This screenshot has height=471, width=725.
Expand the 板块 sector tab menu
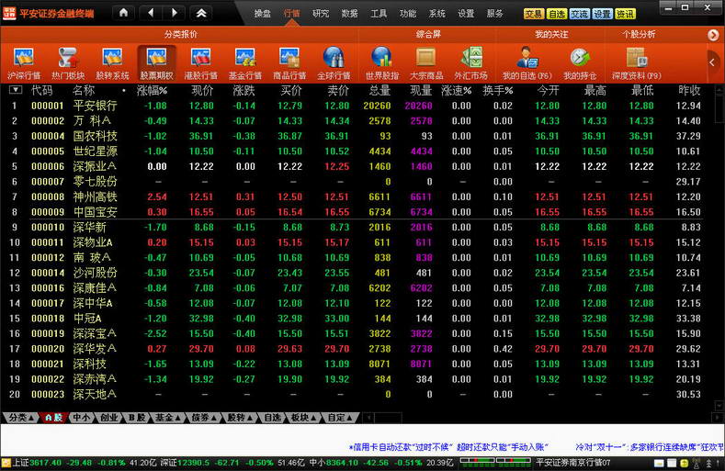[300, 417]
